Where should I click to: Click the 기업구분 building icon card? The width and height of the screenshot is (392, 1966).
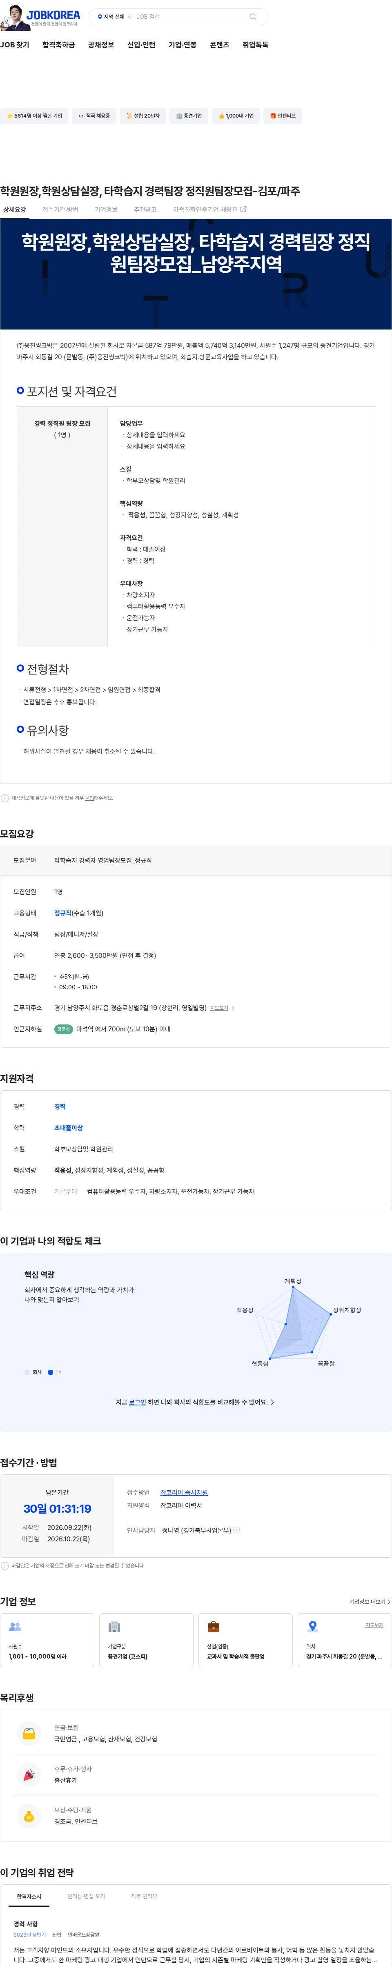point(147,1640)
